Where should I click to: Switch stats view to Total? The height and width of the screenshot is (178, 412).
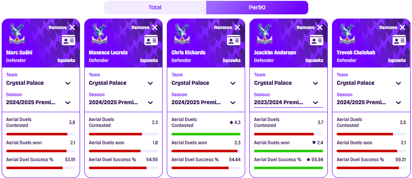click(x=155, y=7)
